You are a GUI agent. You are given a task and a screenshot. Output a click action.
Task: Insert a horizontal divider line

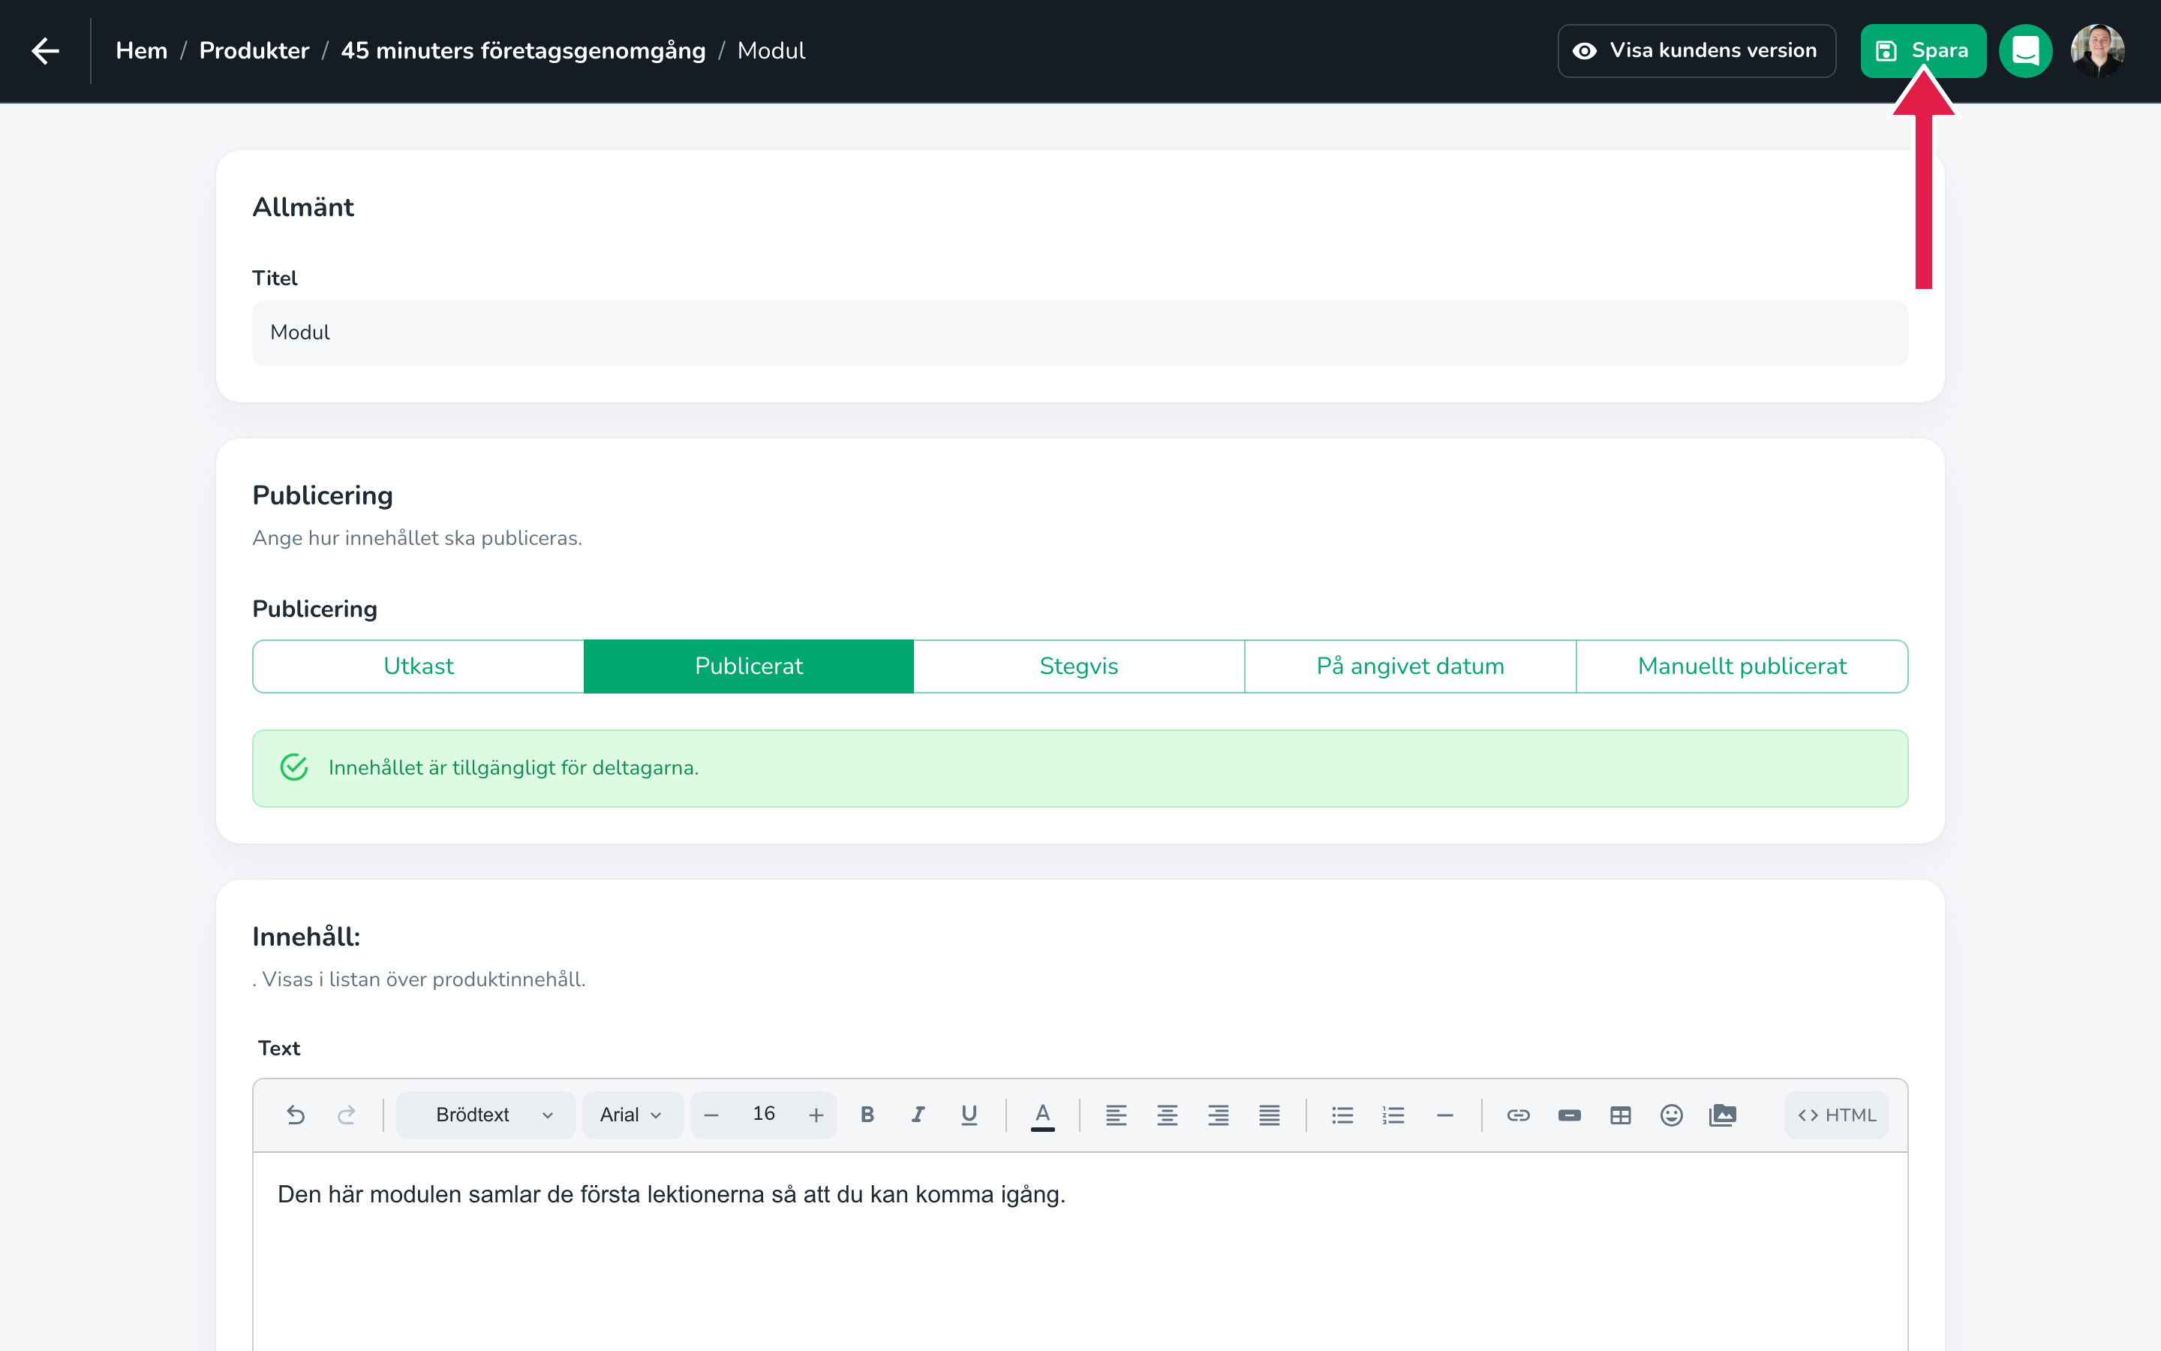(1445, 1115)
